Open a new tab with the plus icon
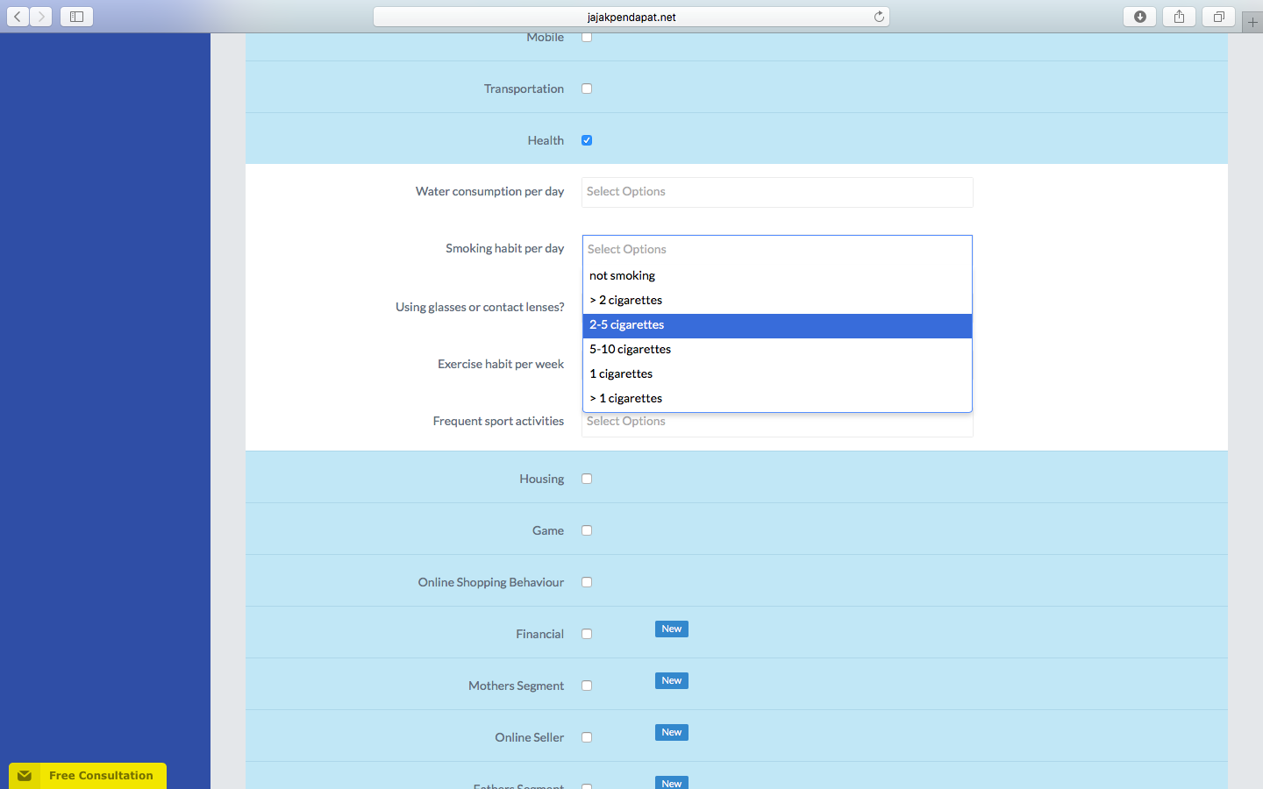 coord(1252,22)
